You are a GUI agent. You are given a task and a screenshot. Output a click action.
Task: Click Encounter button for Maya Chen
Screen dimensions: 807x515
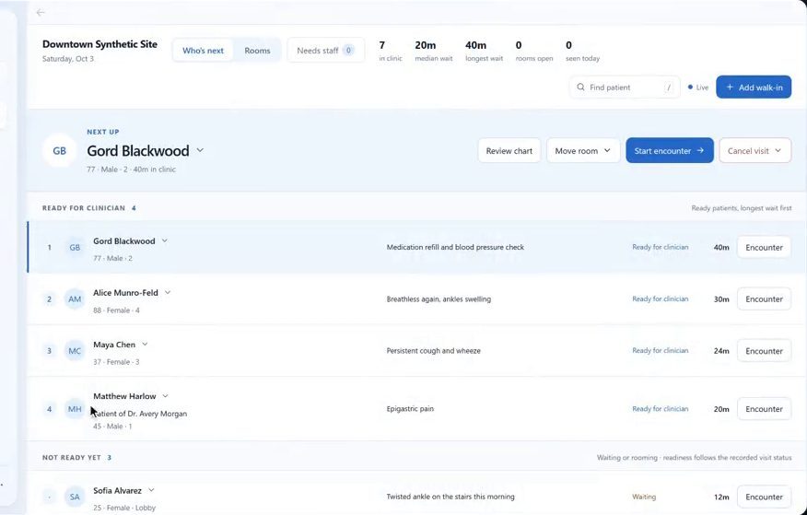pos(764,351)
